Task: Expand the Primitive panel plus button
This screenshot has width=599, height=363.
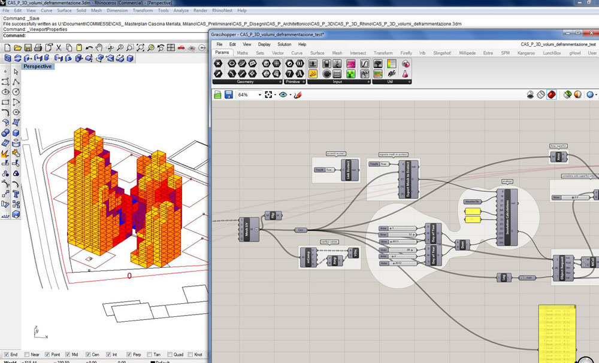Action: [304, 81]
